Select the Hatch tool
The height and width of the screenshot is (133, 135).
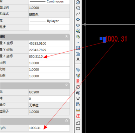(x=78, y=48)
